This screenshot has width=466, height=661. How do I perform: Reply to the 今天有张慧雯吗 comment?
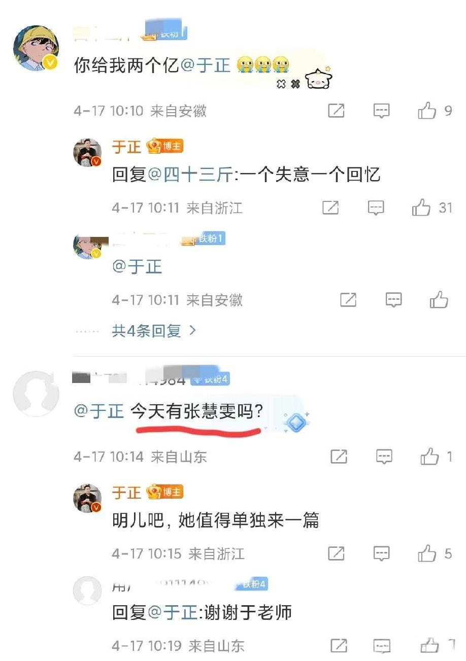click(x=384, y=457)
